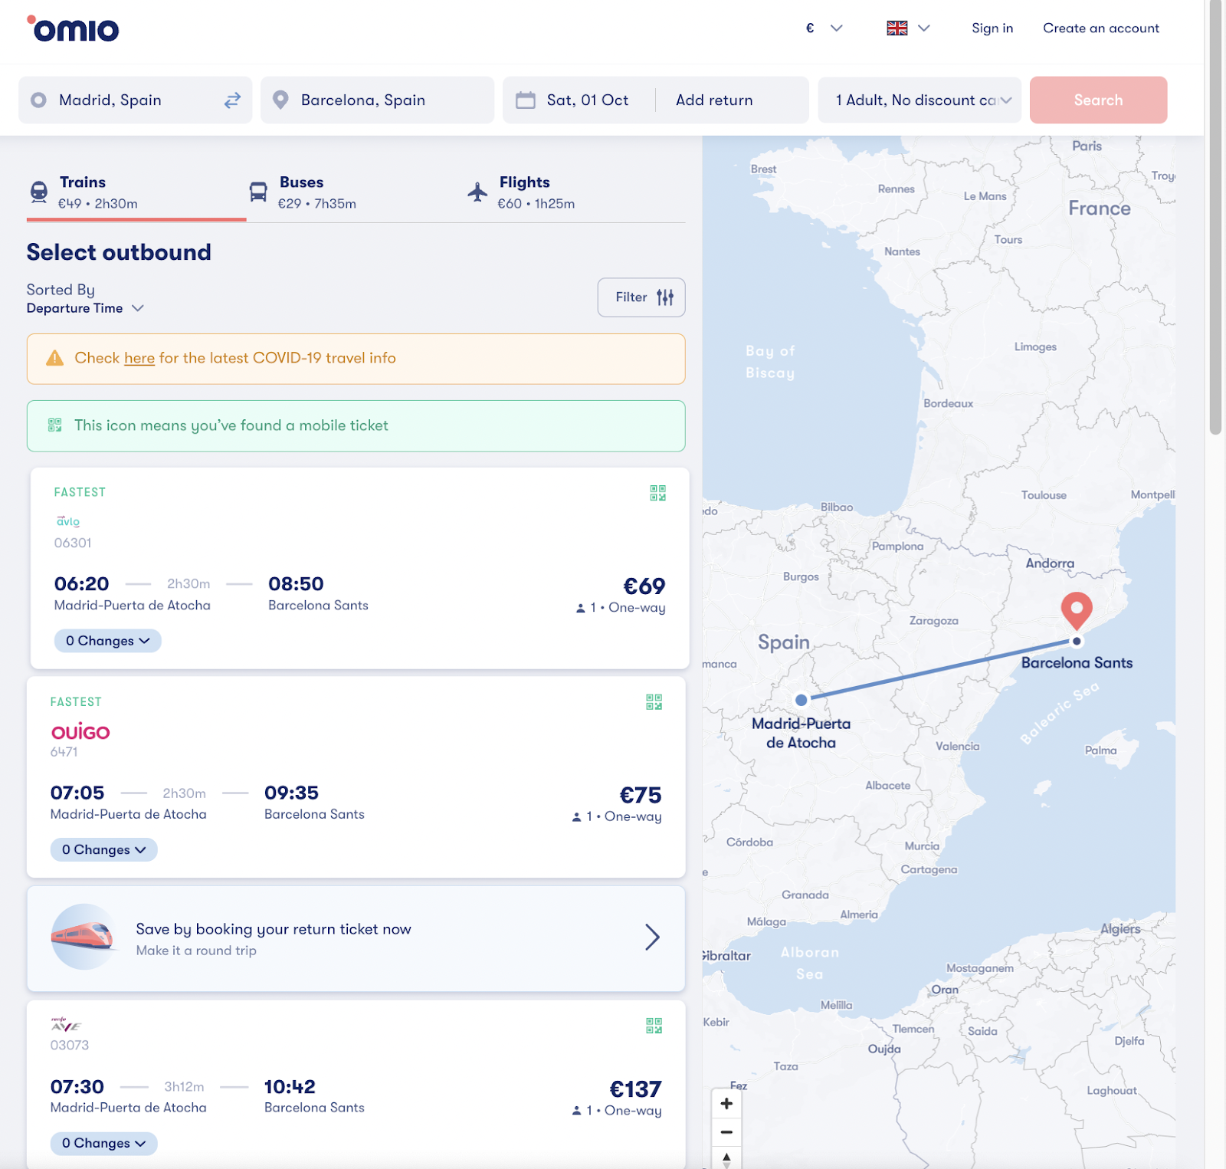Image resolution: width=1226 pixels, height=1169 pixels.
Task: Open the Filter options
Action: 641,297
